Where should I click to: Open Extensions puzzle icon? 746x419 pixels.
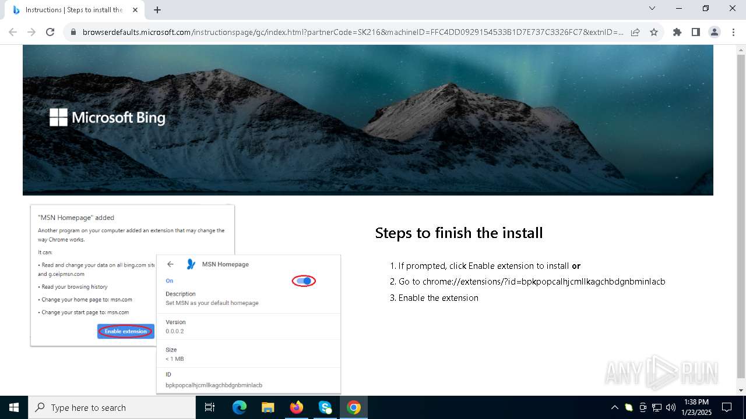click(677, 32)
